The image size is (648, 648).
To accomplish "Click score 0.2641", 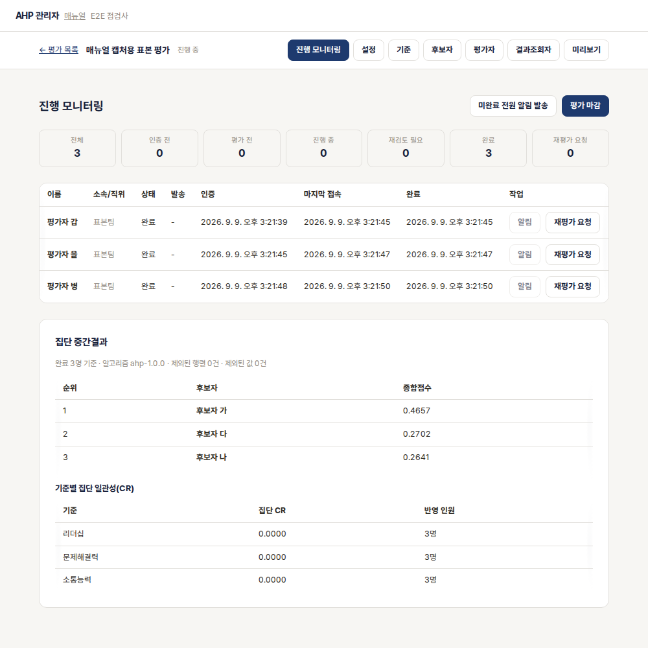I will tap(416, 457).
